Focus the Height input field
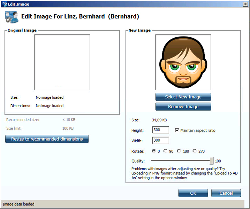Screen dimensions: 250x209 coord(160,130)
